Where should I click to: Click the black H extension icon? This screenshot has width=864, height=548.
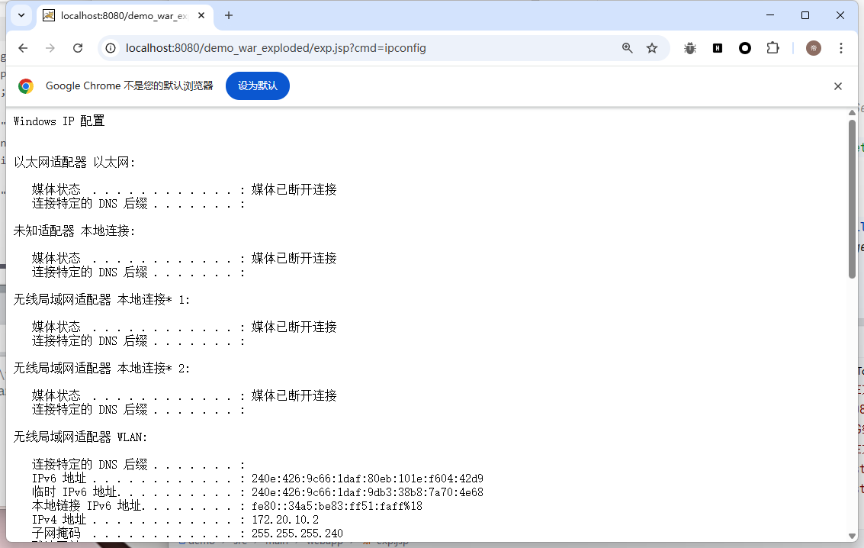pos(718,48)
